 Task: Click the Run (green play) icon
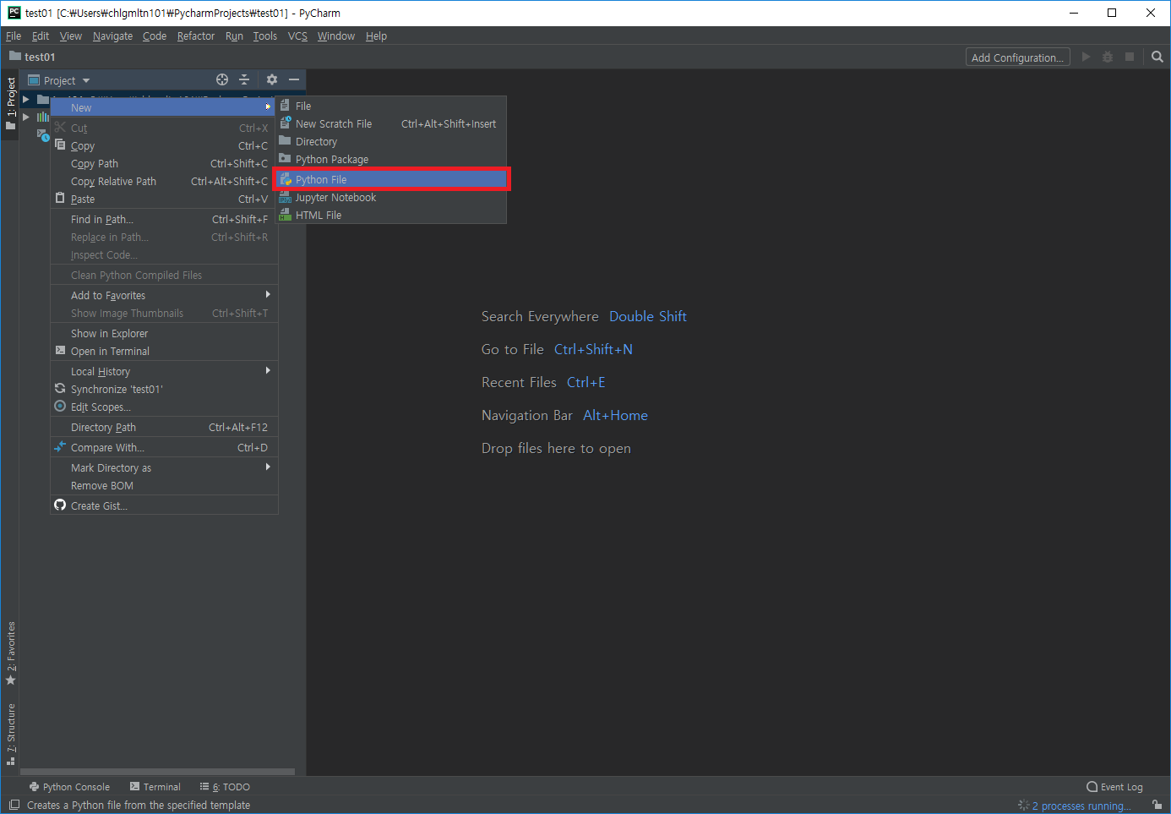coord(1086,57)
